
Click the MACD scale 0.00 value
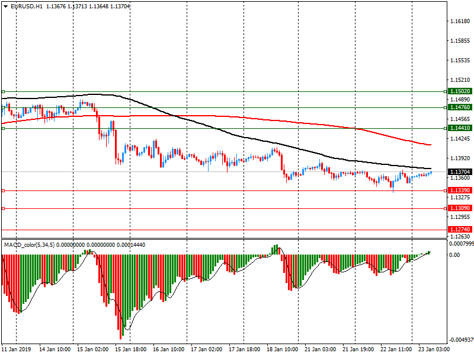[454, 255]
